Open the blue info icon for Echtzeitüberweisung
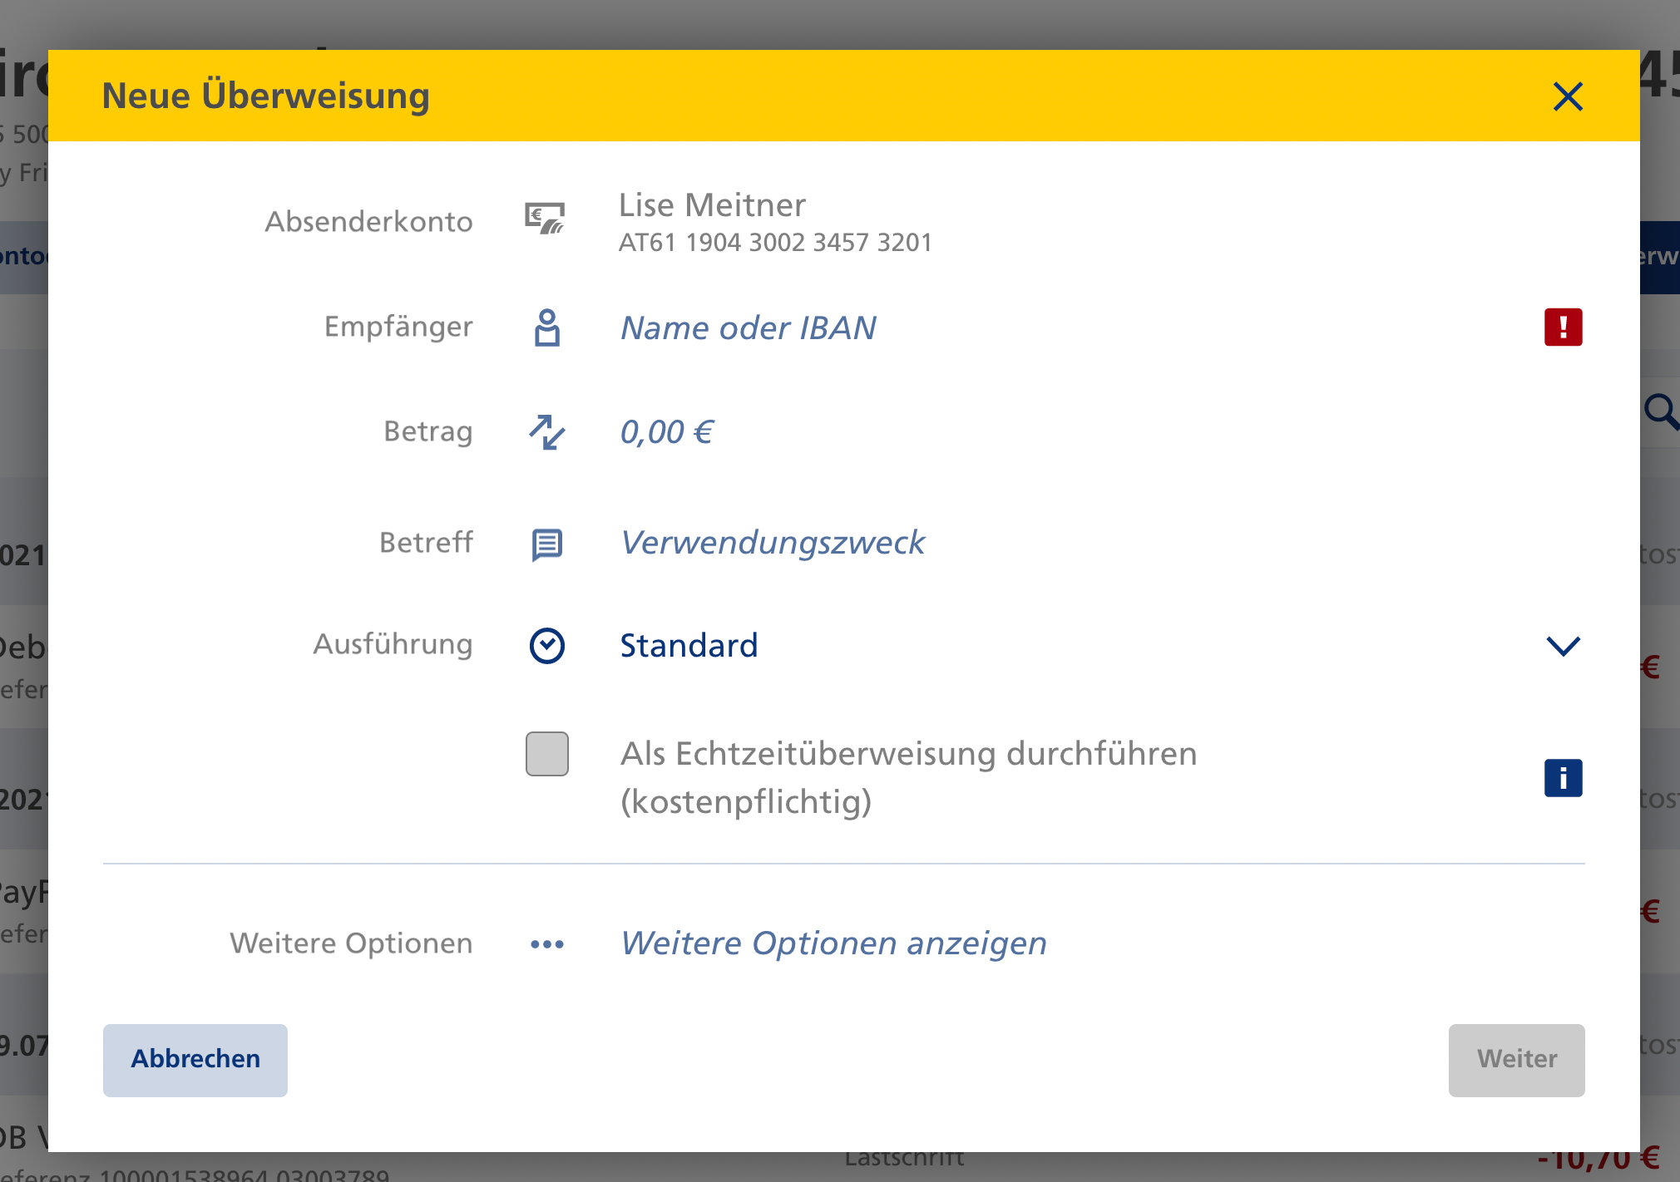 [x=1563, y=778]
